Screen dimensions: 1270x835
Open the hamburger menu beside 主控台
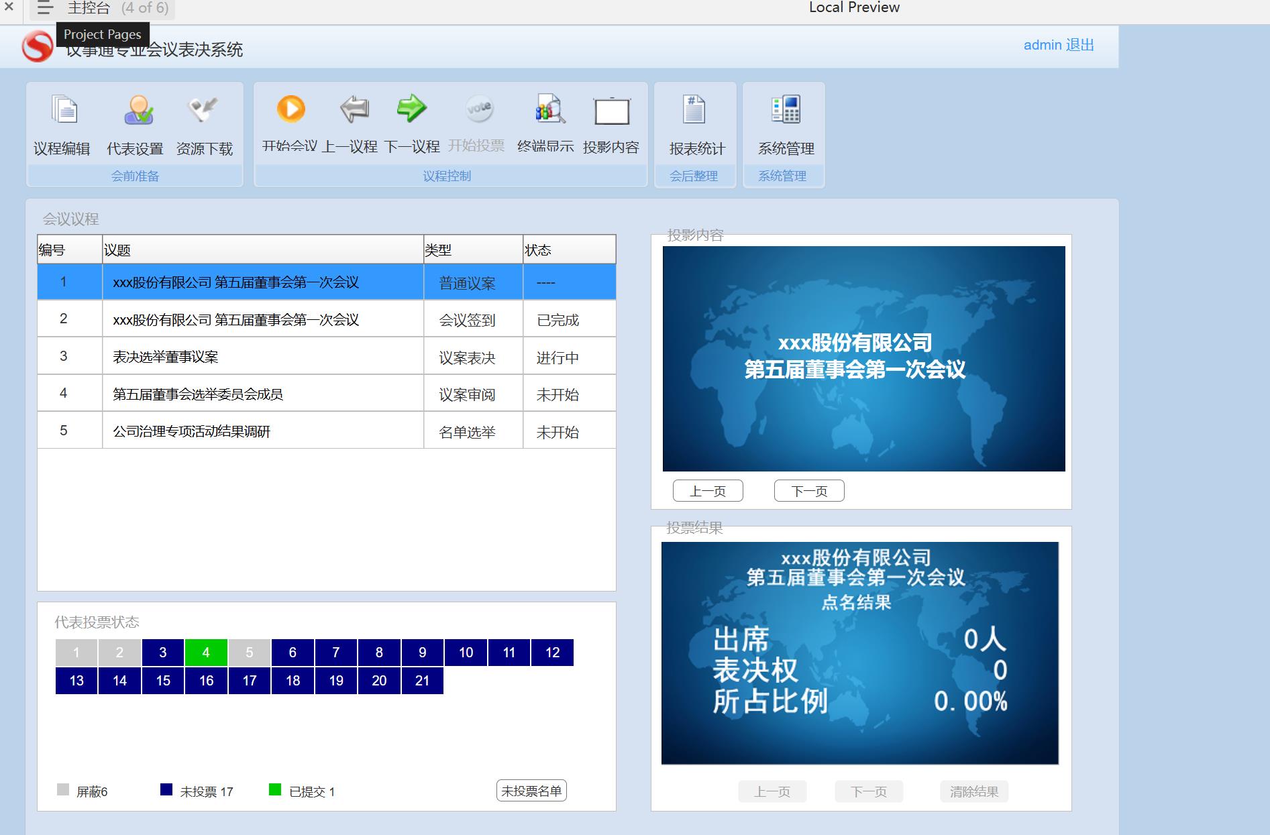click(45, 8)
